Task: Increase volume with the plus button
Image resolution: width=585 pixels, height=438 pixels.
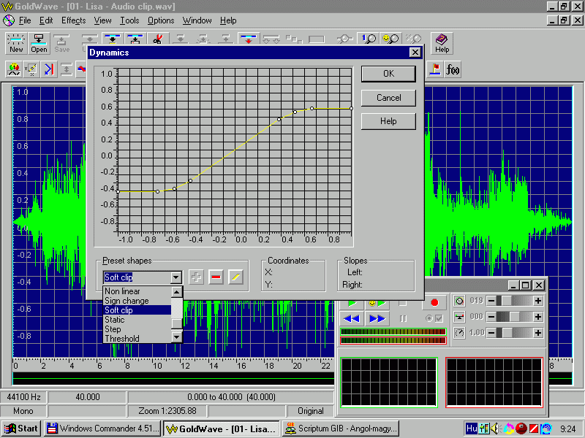Action: tap(538, 301)
